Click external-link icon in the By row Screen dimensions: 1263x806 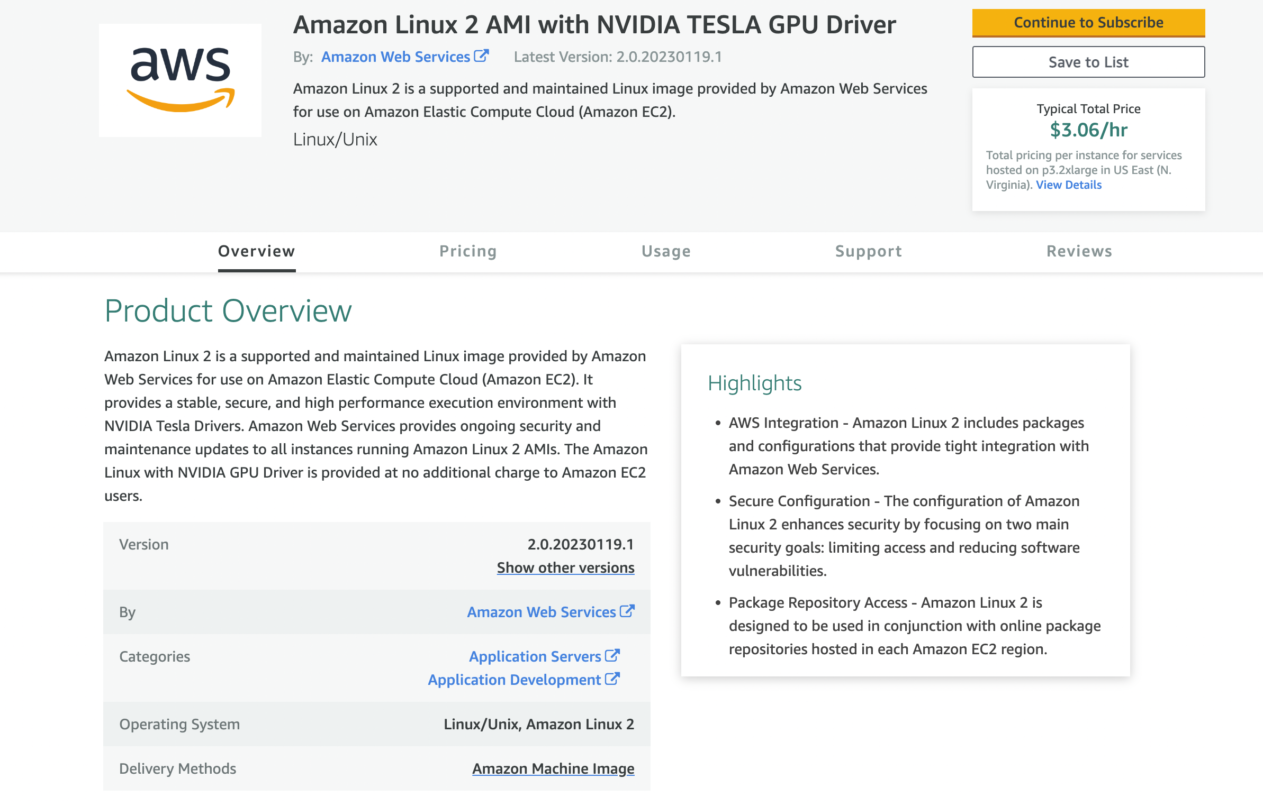(x=627, y=611)
